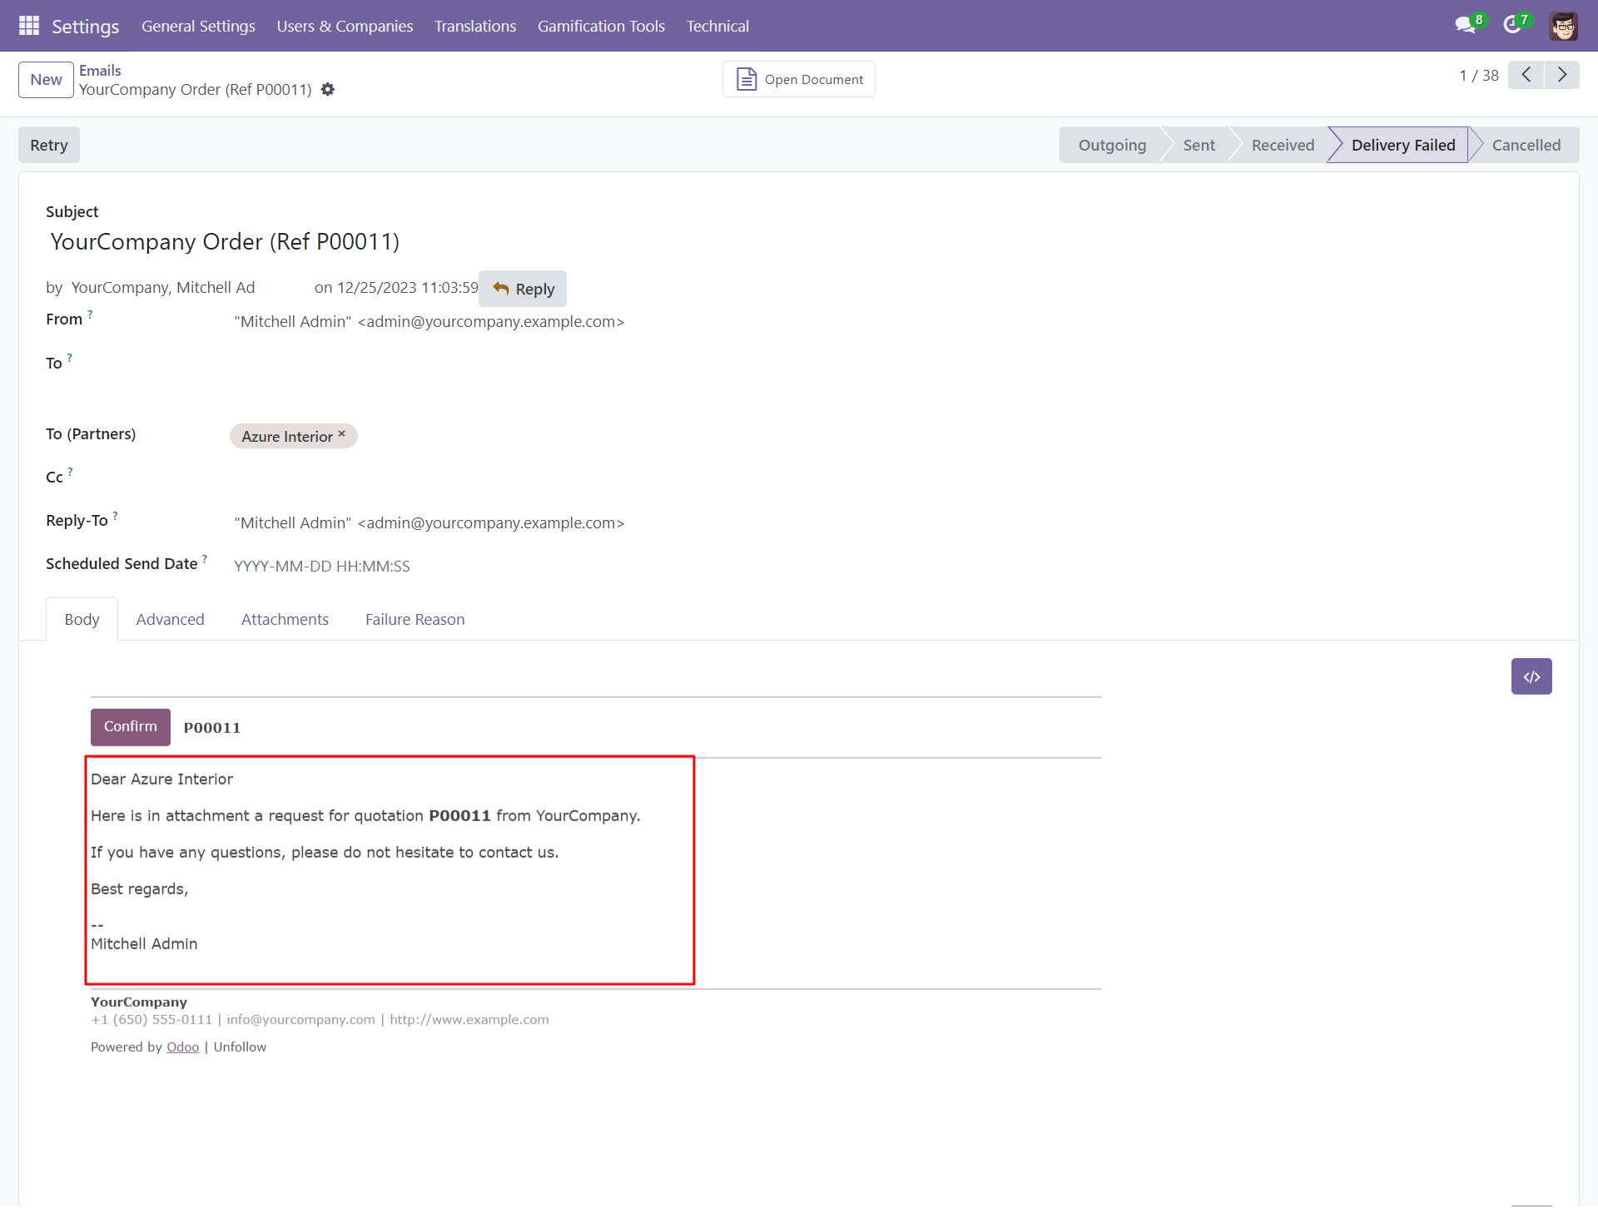This screenshot has width=1598, height=1208.
Task: Click the Reply-To address field
Action: [429, 522]
